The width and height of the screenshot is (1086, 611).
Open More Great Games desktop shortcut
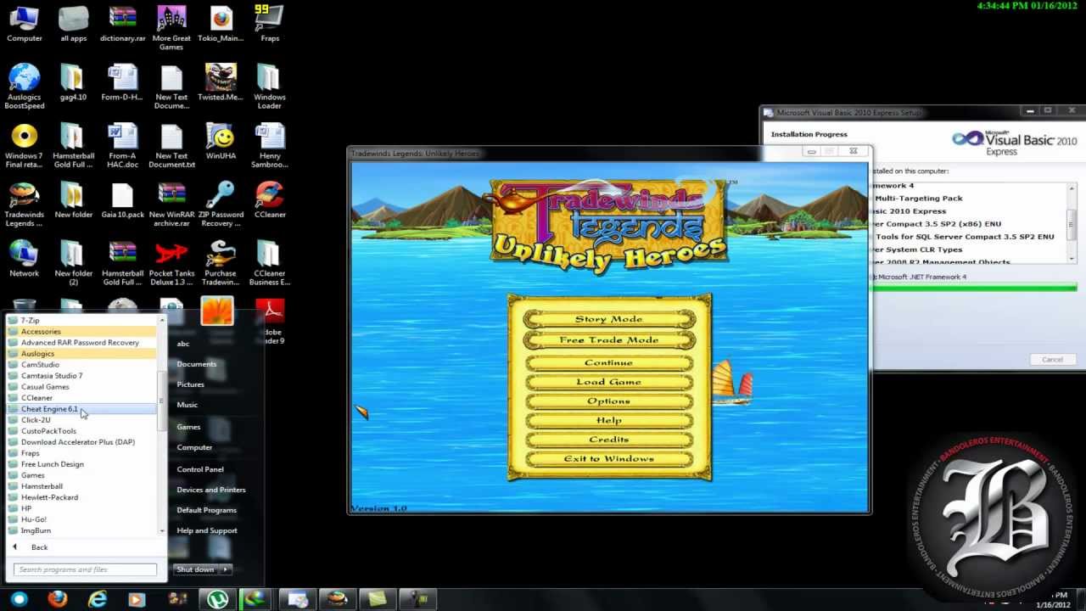point(171,28)
